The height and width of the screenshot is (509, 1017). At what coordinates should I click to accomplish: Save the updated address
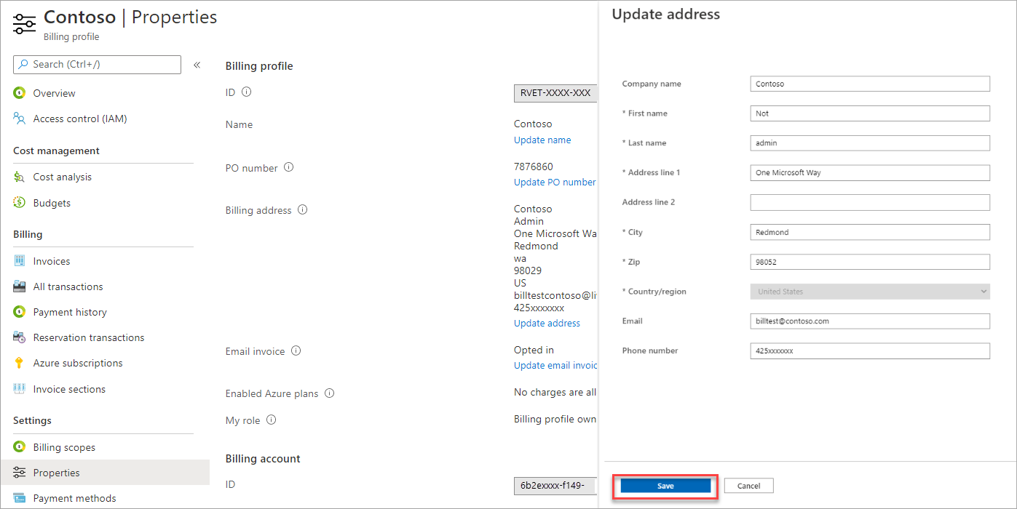pos(665,486)
